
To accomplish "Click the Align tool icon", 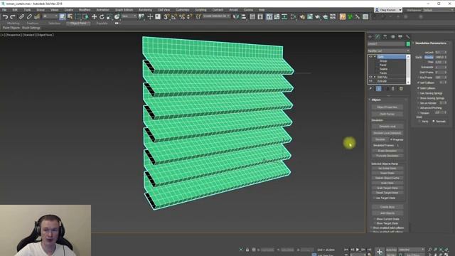I will (x=244, y=17).
